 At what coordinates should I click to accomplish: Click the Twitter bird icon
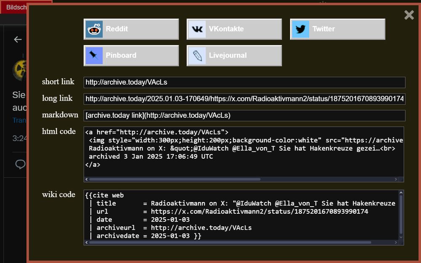[x=301, y=29]
